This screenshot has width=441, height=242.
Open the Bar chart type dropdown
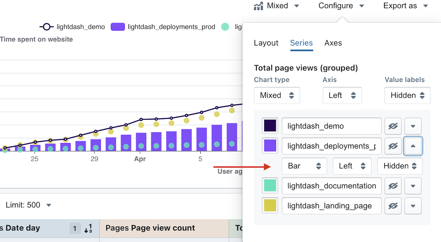click(x=304, y=166)
